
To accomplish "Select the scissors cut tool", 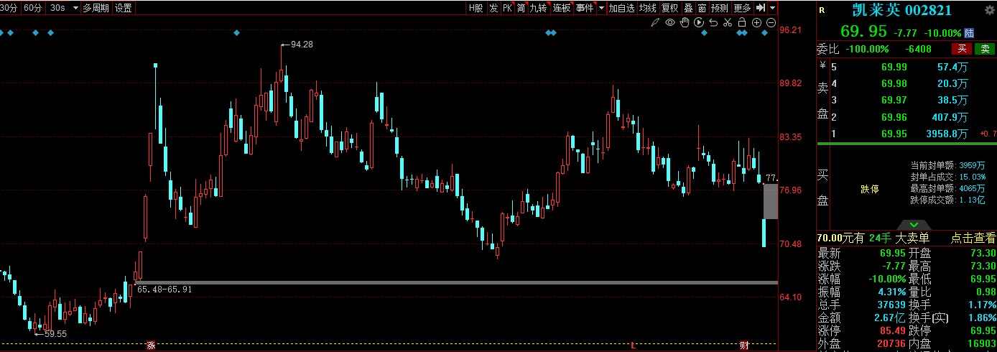I will 728,23.
